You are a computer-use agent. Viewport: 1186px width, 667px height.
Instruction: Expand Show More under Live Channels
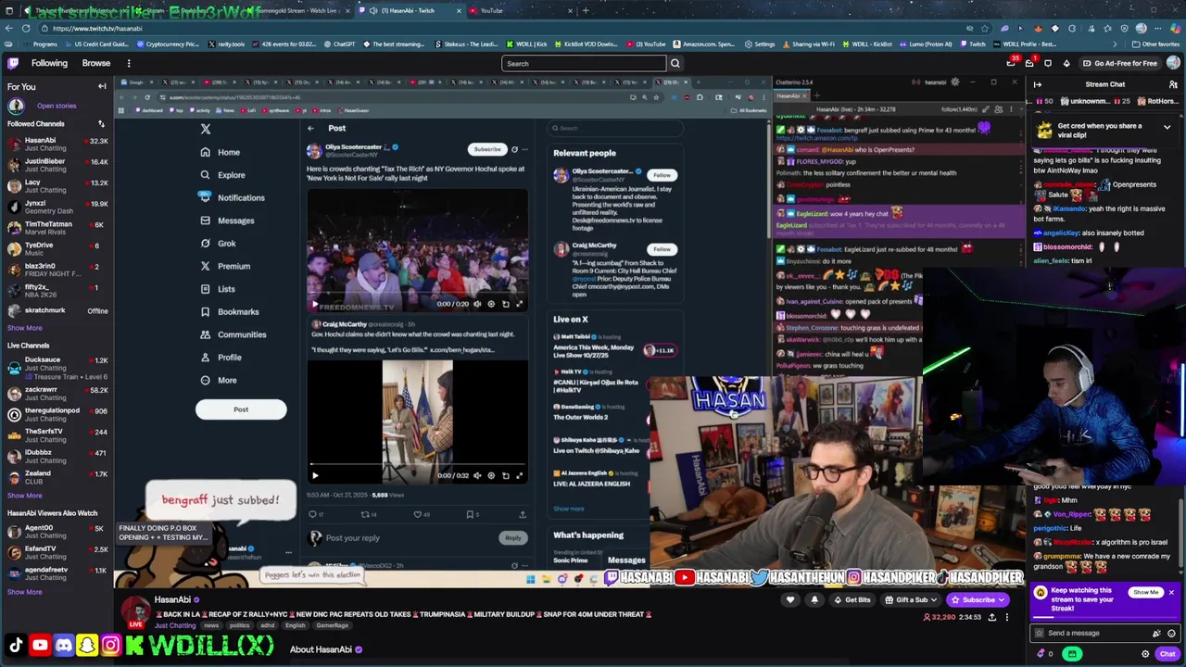25,496
